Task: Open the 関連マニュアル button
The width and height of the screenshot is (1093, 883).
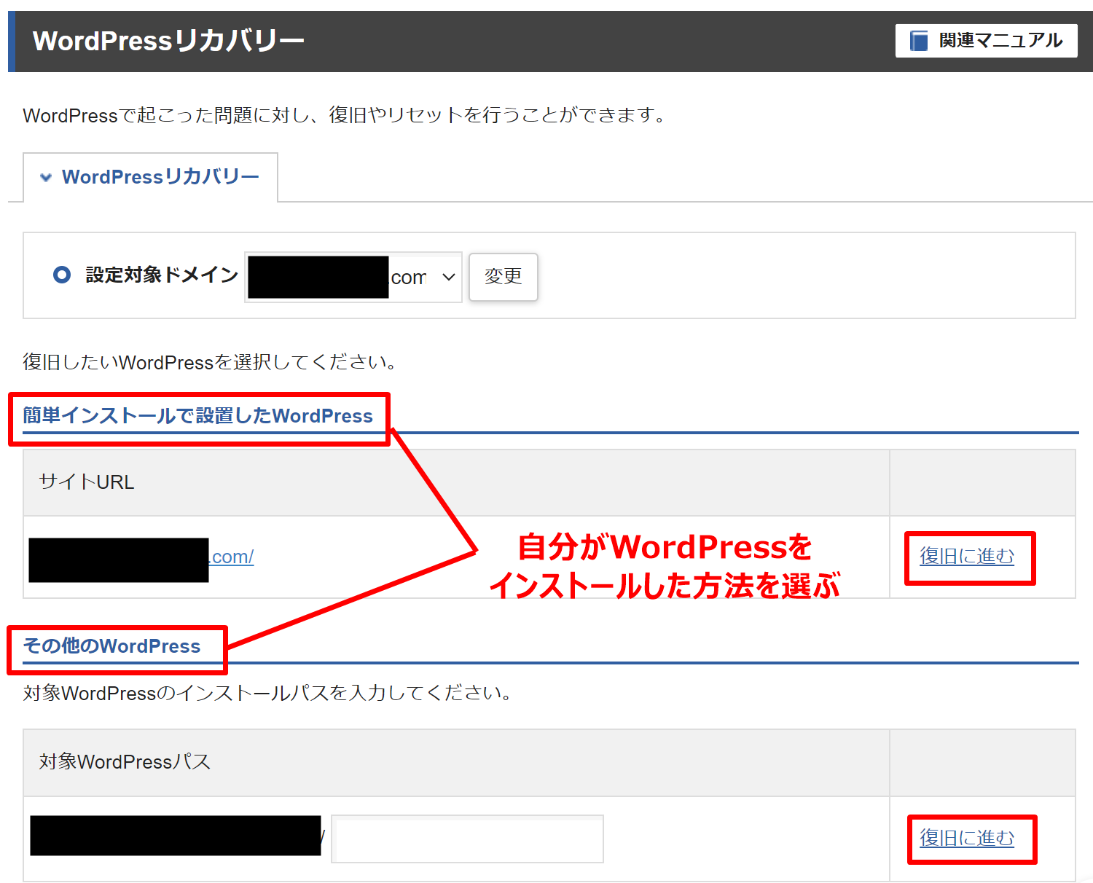Action: click(x=986, y=40)
